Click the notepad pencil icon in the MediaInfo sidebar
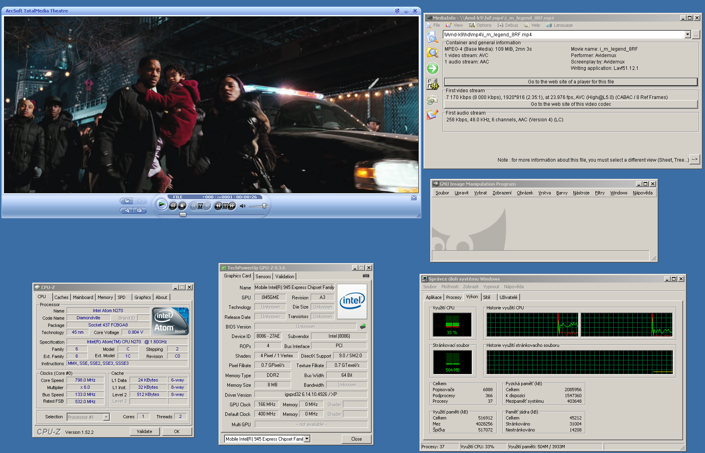 pyautogui.click(x=433, y=115)
